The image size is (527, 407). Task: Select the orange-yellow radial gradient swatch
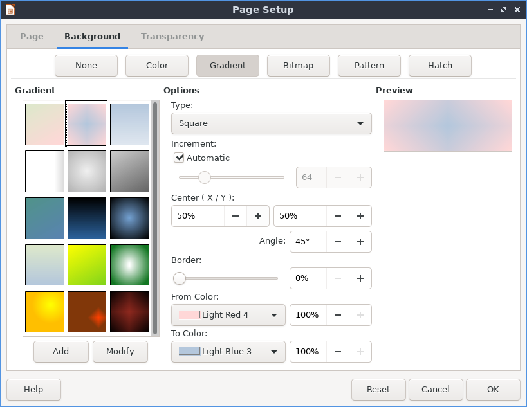coord(44,312)
